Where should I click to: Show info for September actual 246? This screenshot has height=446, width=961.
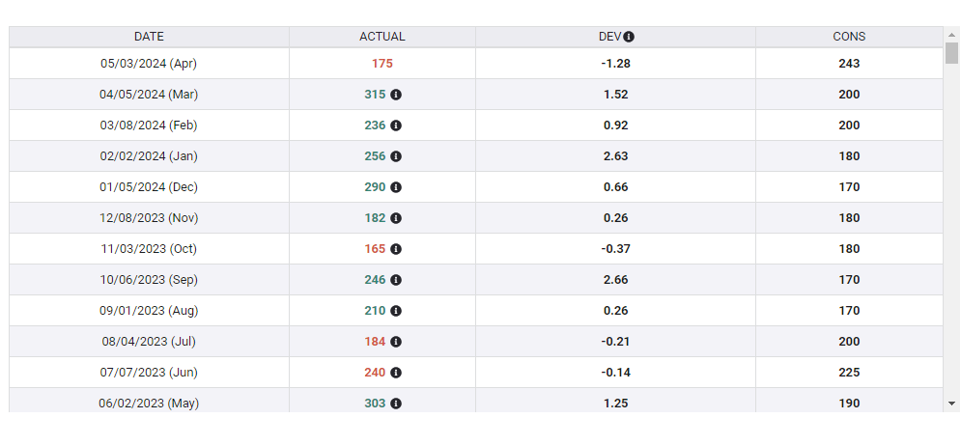click(396, 280)
